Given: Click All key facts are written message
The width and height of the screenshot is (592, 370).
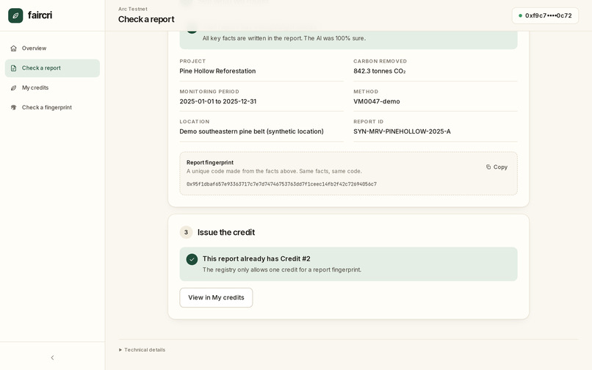Looking at the screenshot, I should (x=284, y=38).
